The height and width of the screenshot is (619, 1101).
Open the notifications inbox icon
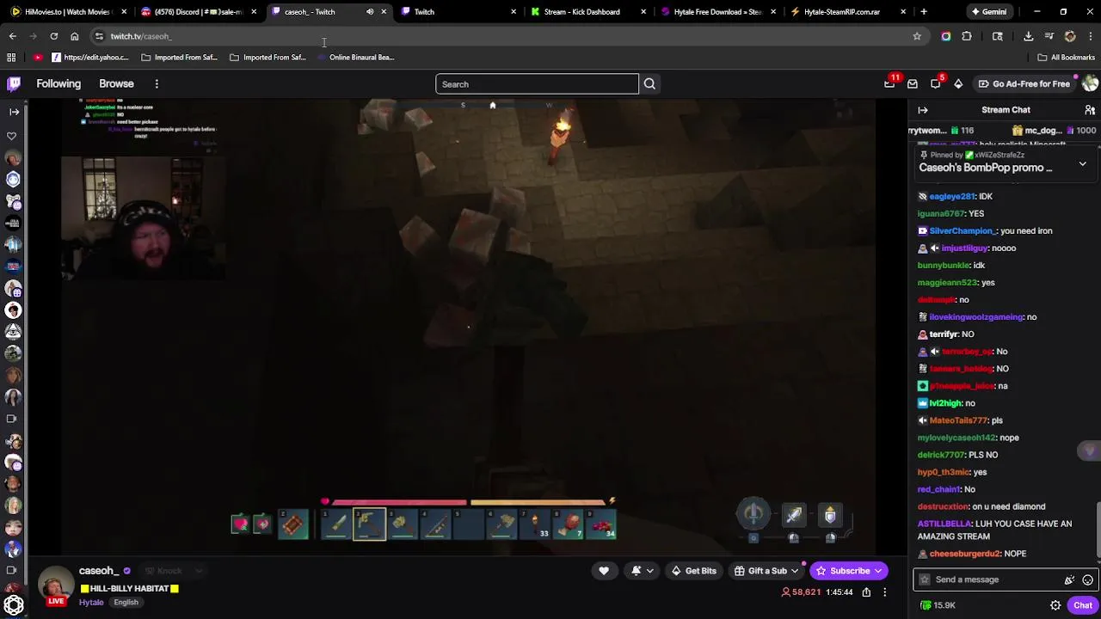click(913, 83)
